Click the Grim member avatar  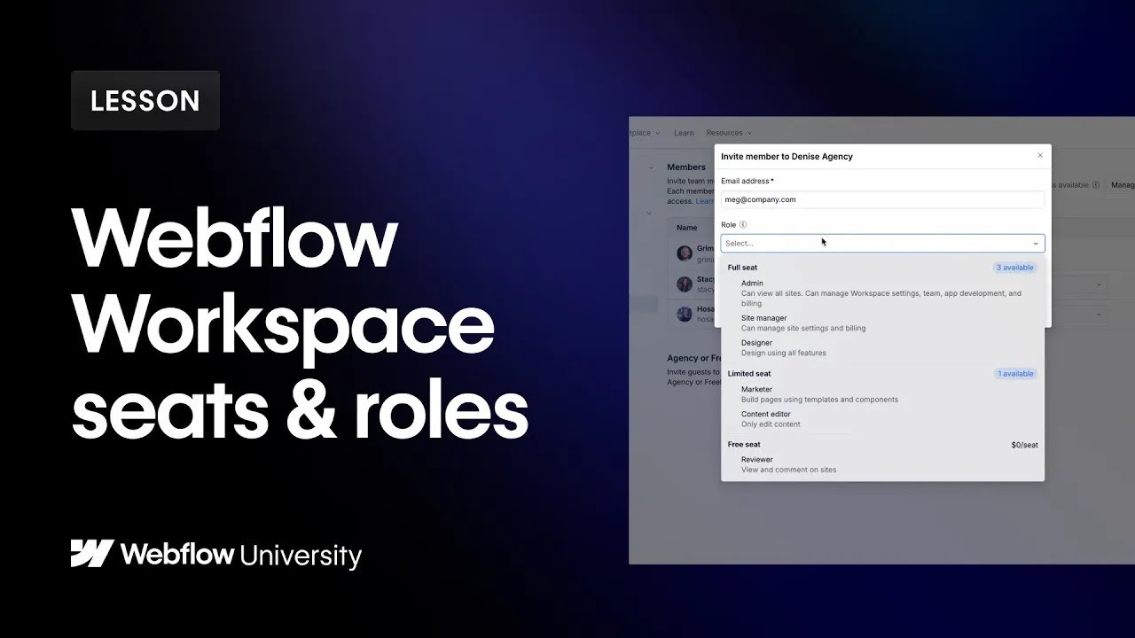[x=685, y=253]
